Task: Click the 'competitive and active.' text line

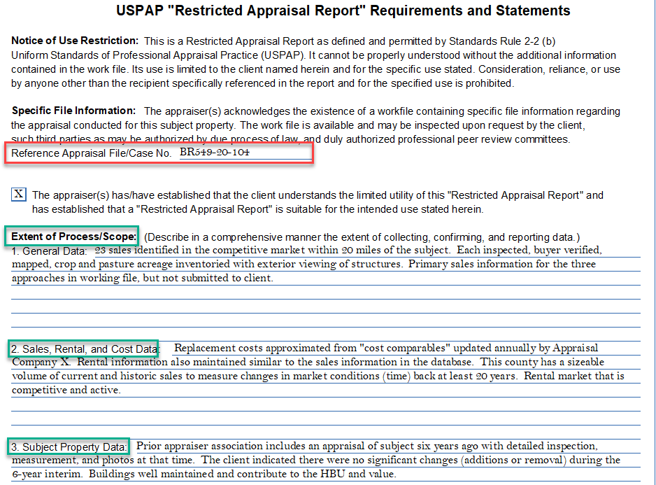Action: pos(66,390)
